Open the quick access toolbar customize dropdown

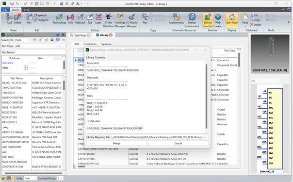click(88, 4)
